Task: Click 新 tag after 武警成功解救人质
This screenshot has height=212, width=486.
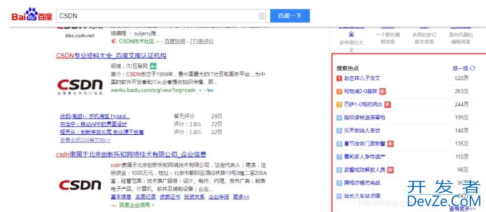Action: [x=391, y=170]
